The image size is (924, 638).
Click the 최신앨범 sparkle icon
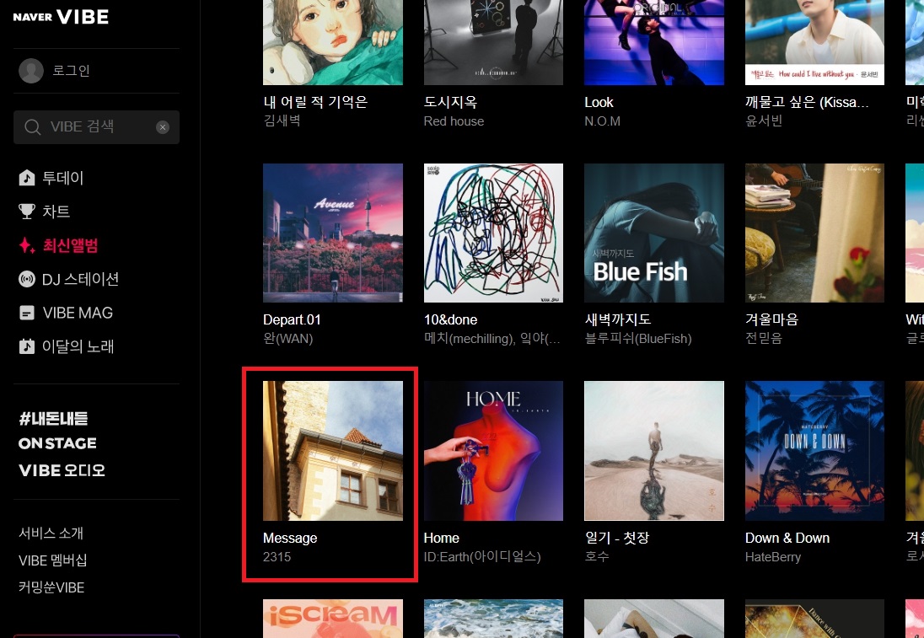pos(26,245)
